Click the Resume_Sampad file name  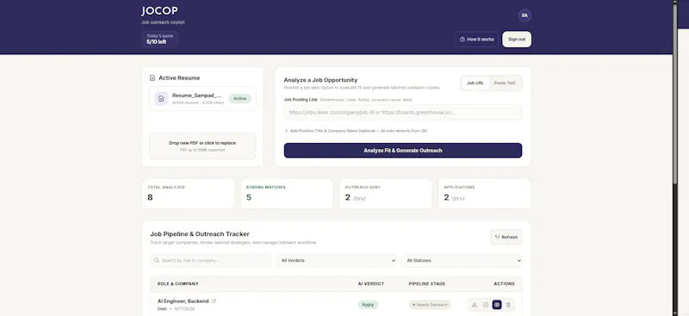[x=196, y=96]
